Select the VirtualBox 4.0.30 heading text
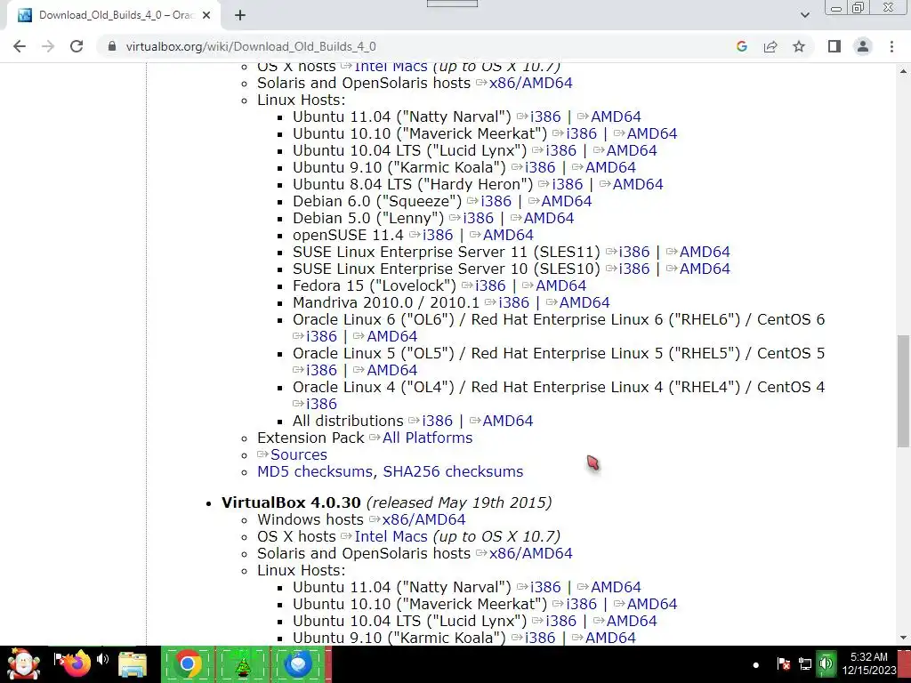The width and height of the screenshot is (911, 683). [291, 502]
